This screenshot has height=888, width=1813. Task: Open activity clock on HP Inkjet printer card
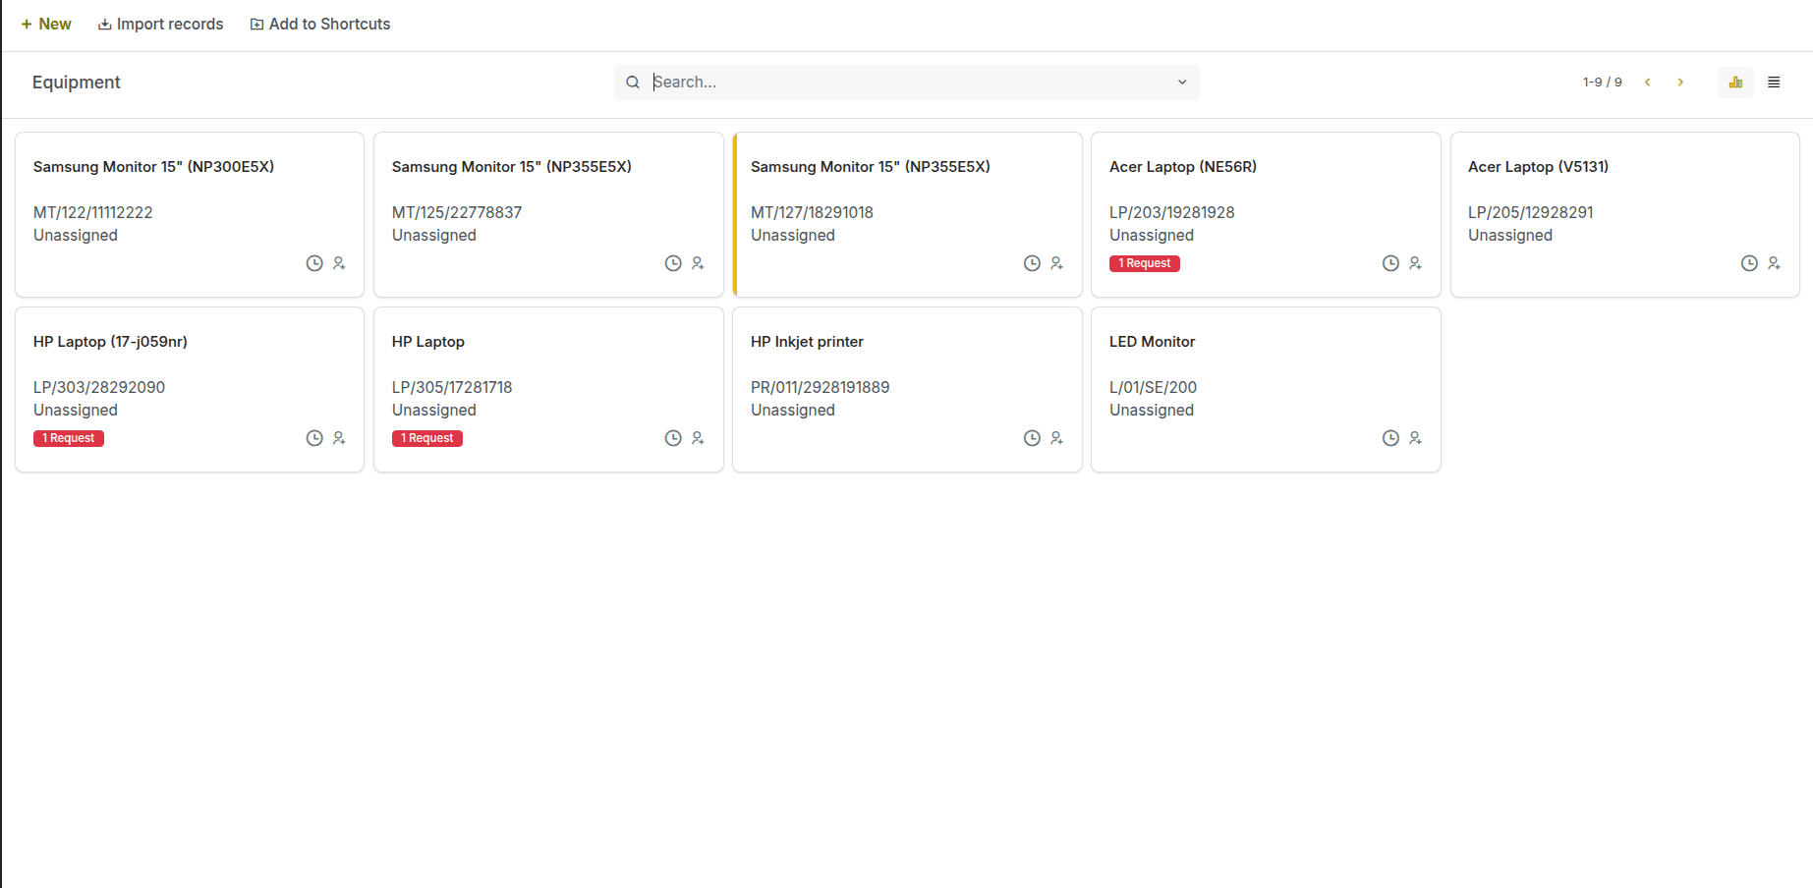click(x=1032, y=438)
